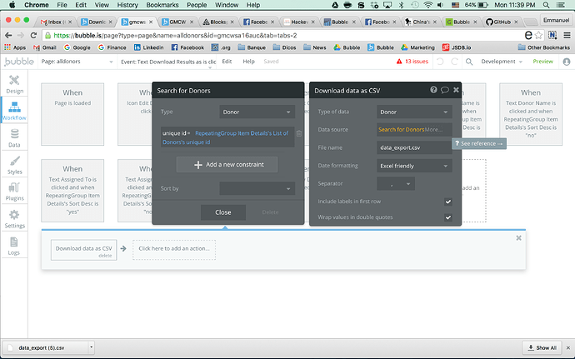Open Chrome Bookmarks menu

pyautogui.click(x=162, y=5)
